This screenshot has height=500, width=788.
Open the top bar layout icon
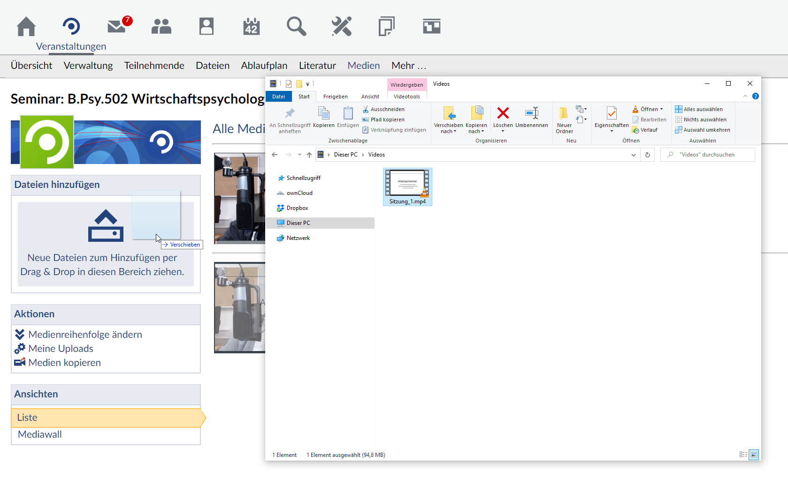coord(432,26)
